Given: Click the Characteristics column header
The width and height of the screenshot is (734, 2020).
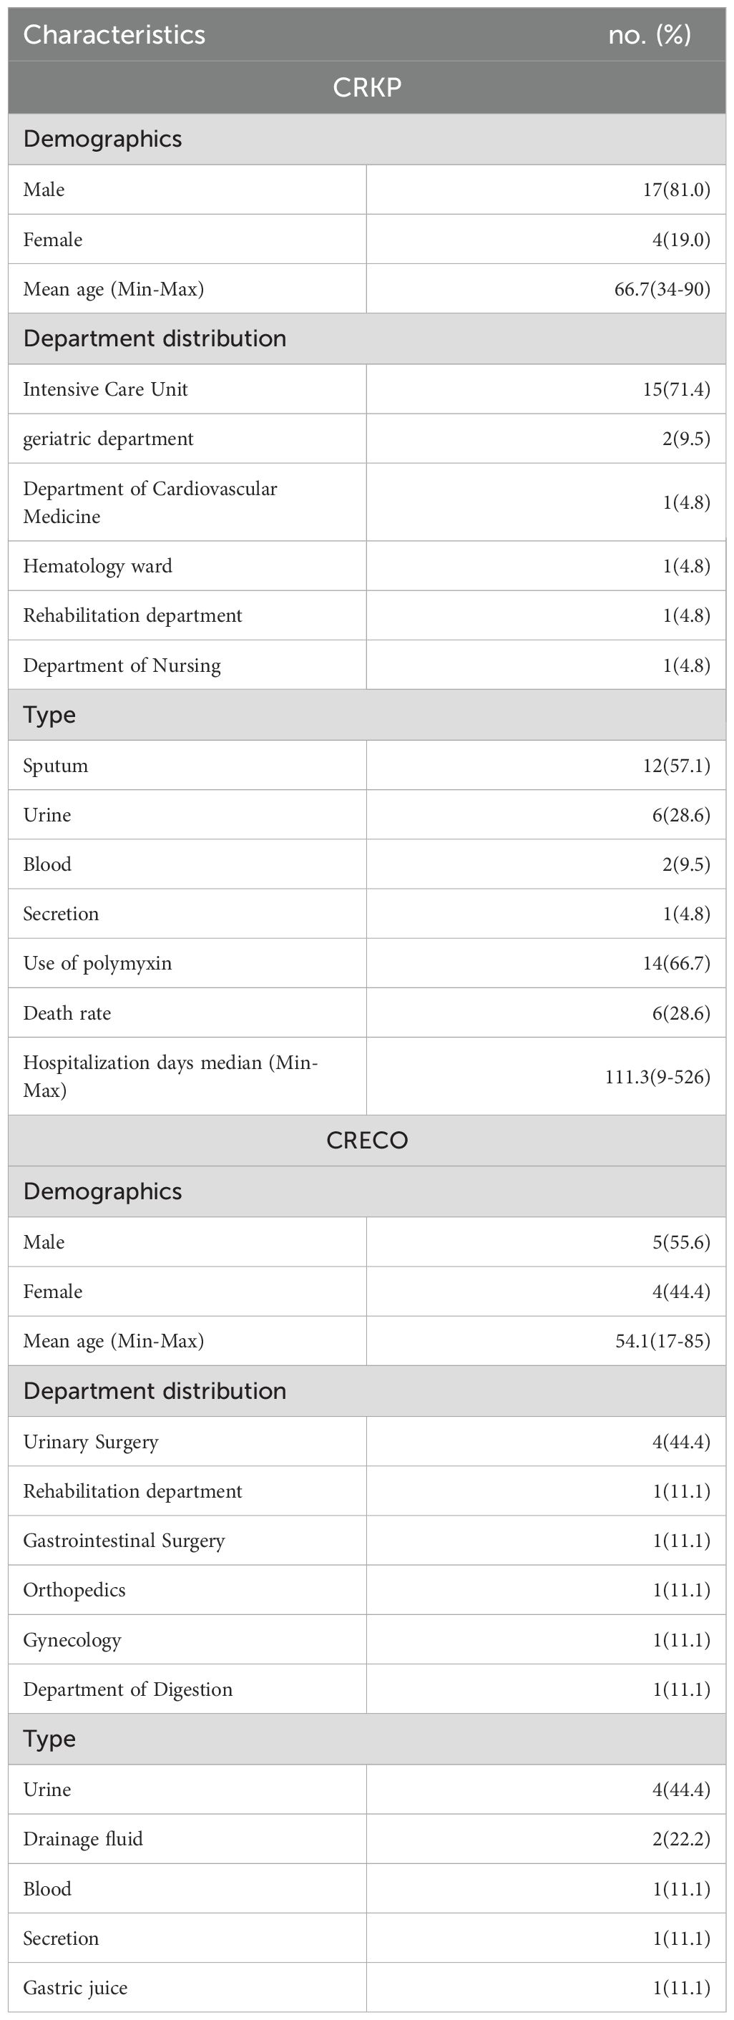Looking at the screenshot, I should [114, 35].
